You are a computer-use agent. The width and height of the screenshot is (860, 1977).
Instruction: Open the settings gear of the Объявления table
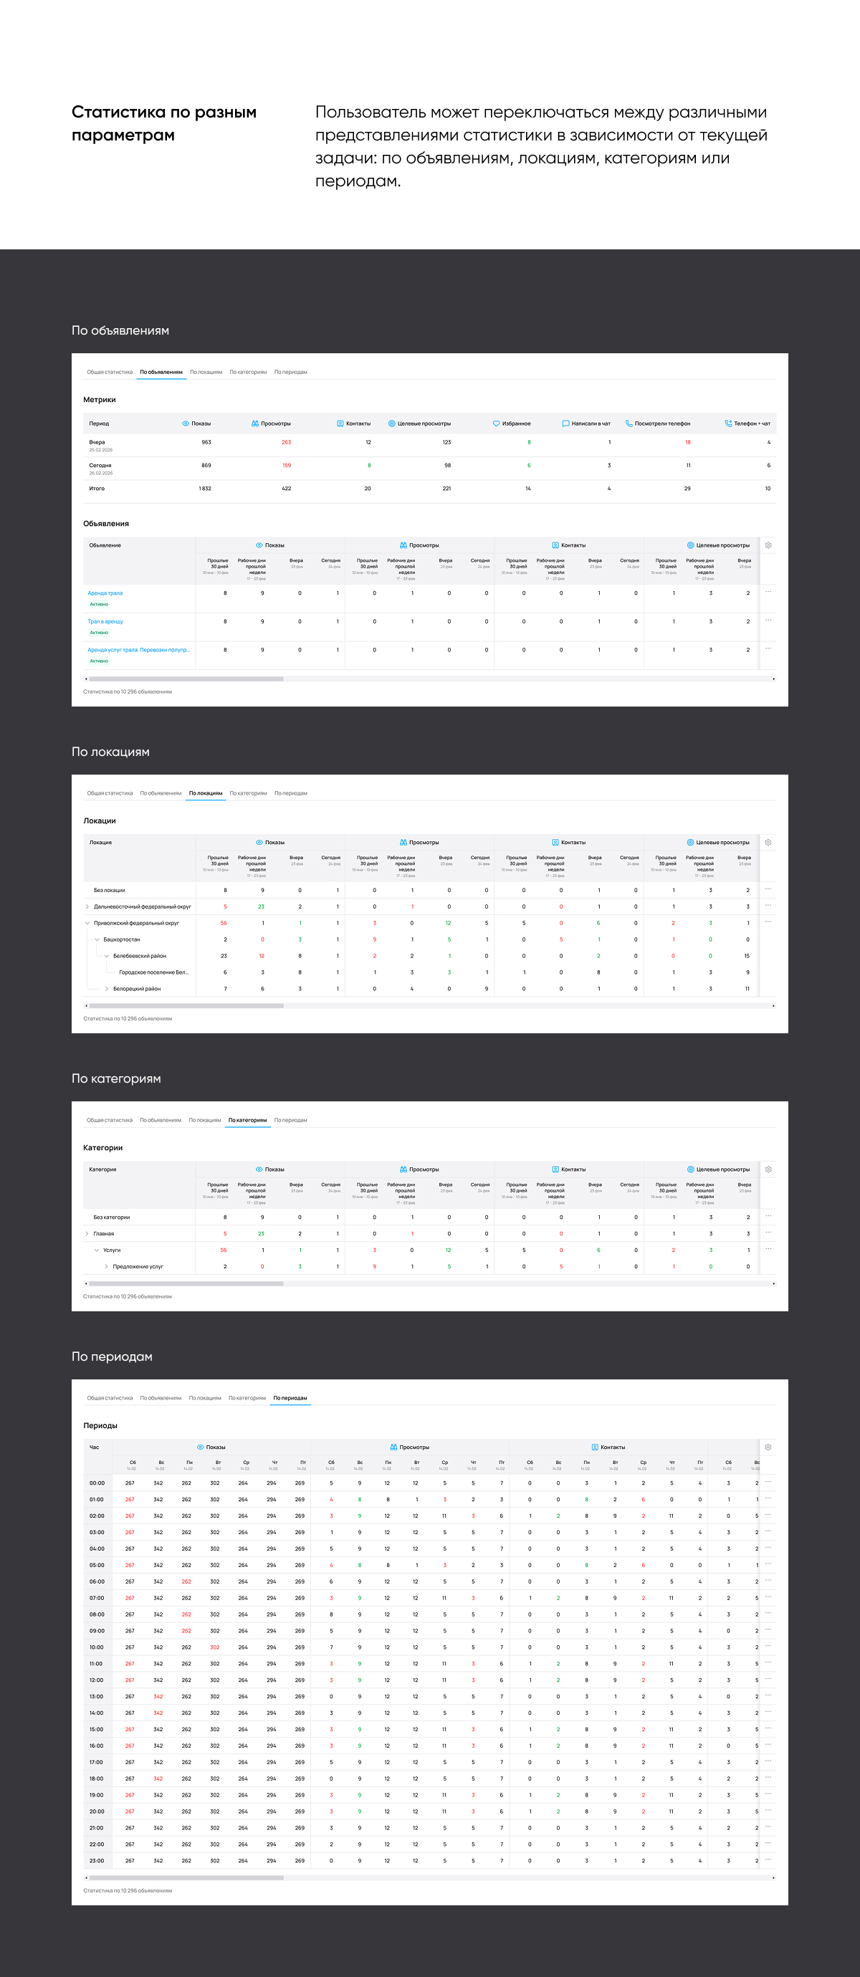pyautogui.click(x=768, y=545)
